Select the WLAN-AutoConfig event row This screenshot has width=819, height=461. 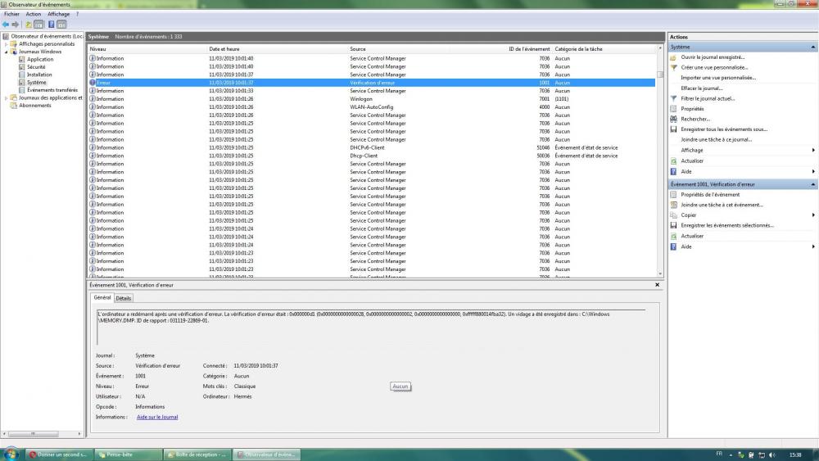[x=371, y=107]
